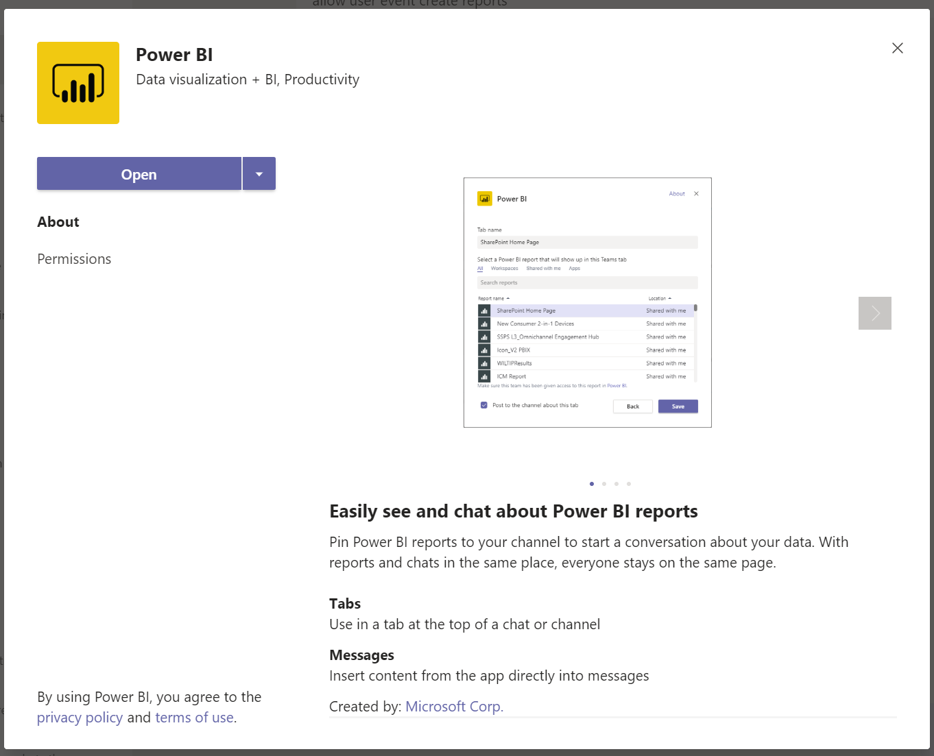Click the "Tabs" capability heading

(345, 604)
